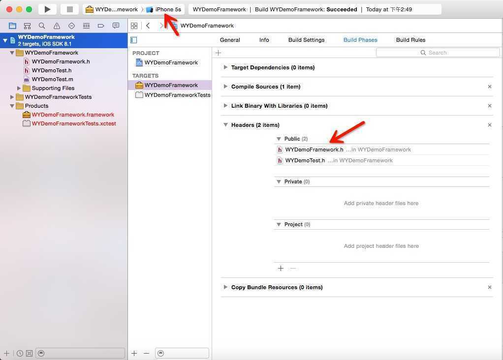Open the Report navigator speech-bubble icon

pyautogui.click(x=116, y=26)
